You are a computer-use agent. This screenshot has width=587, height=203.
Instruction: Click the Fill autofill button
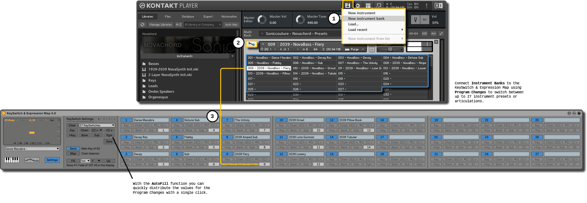(x=73, y=161)
